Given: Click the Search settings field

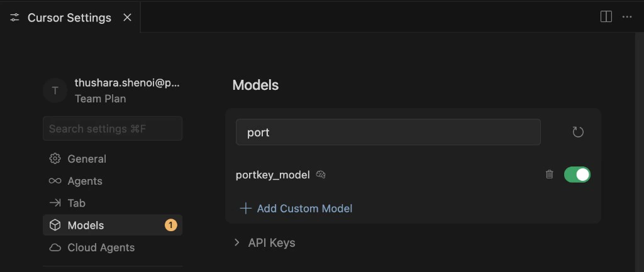Looking at the screenshot, I should pos(113,129).
